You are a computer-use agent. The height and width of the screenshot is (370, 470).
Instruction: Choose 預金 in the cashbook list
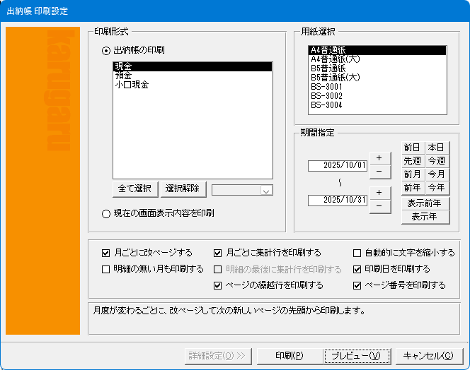point(122,76)
